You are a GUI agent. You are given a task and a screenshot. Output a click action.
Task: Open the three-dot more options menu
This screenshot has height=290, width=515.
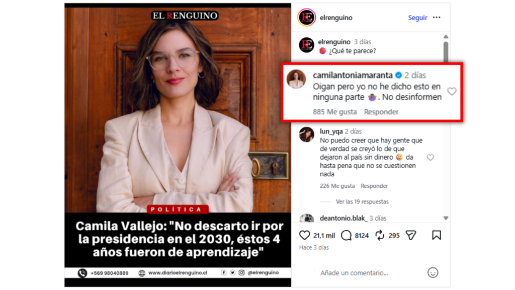pyautogui.click(x=437, y=18)
